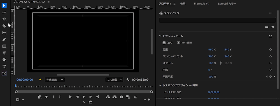The image size is (280, 106).
Task: Switch to the Frame.io V4 tab
Action: pos(201,4)
